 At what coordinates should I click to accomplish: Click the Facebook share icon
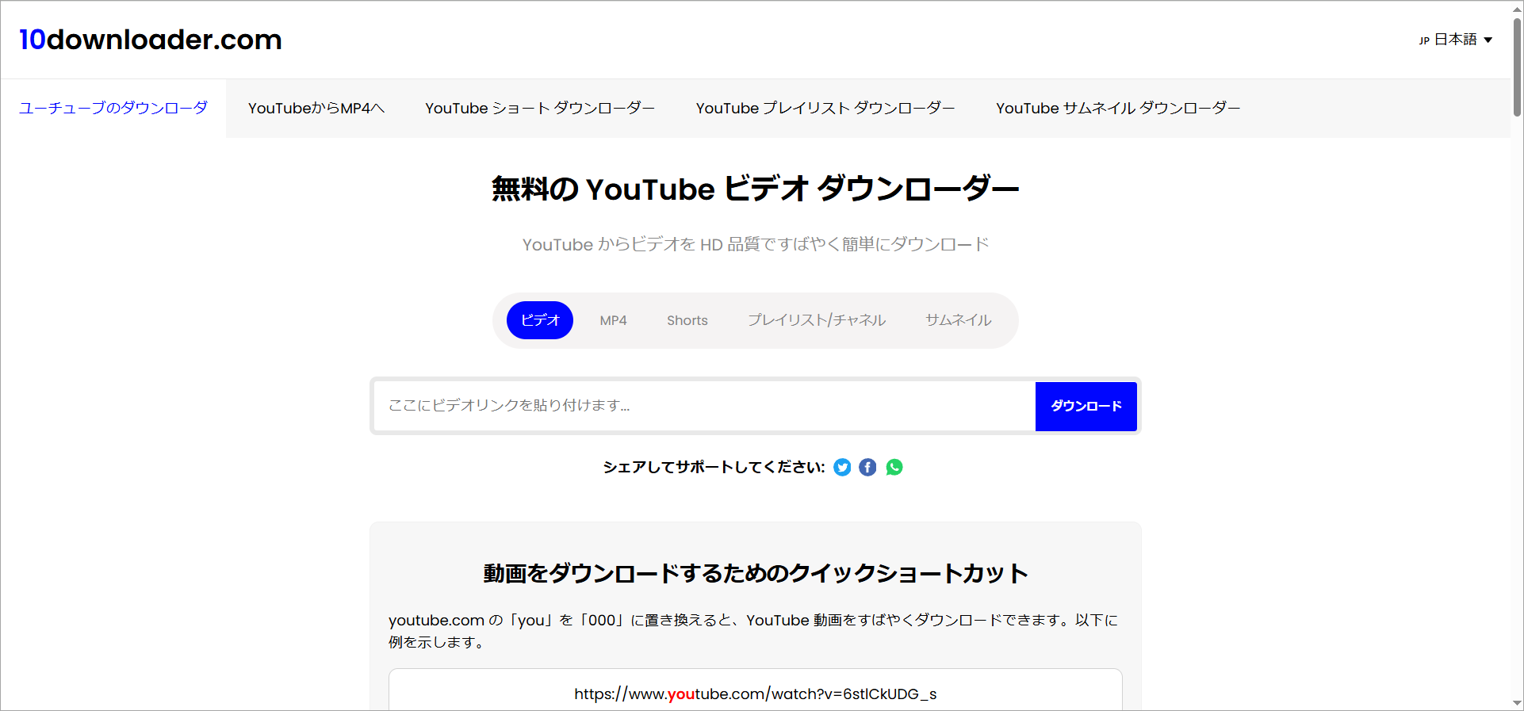coord(867,468)
